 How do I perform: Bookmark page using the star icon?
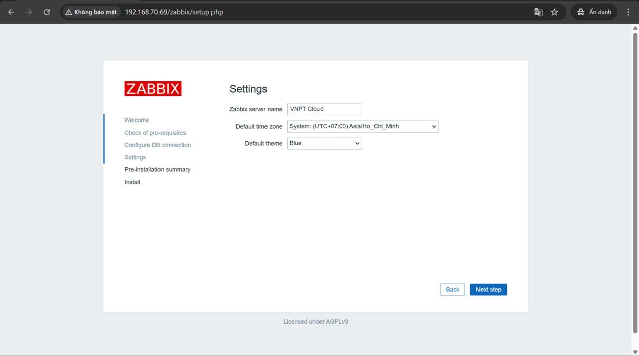click(x=554, y=12)
